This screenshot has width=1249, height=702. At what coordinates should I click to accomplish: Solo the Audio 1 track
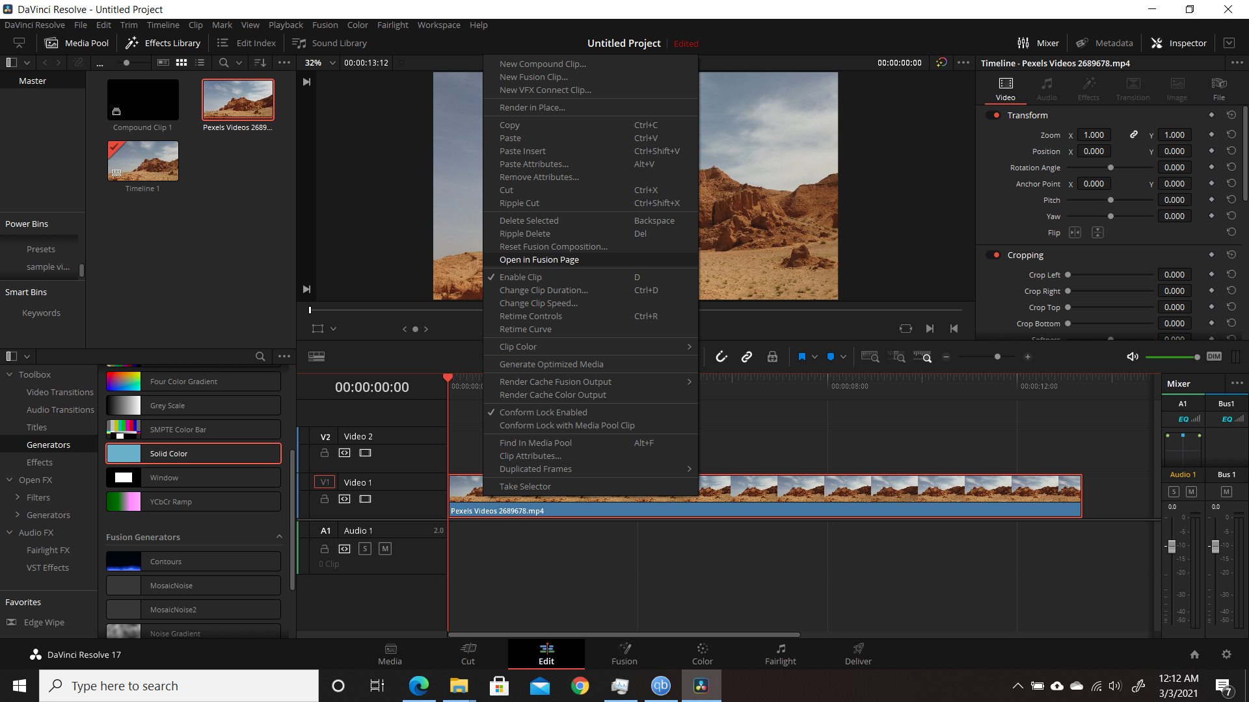(x=365, y=549)
